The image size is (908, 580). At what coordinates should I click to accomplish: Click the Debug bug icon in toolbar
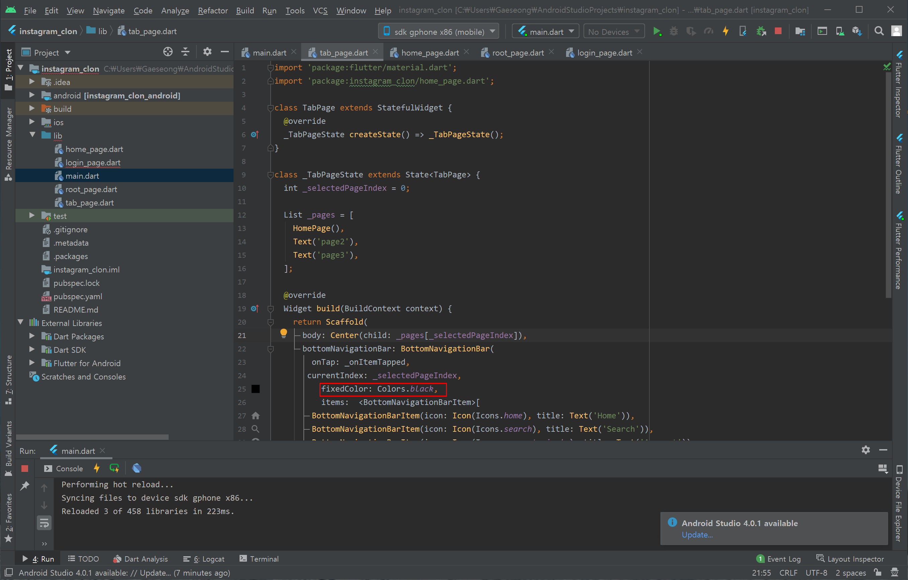pyautogui.click(x=673, y=31)
